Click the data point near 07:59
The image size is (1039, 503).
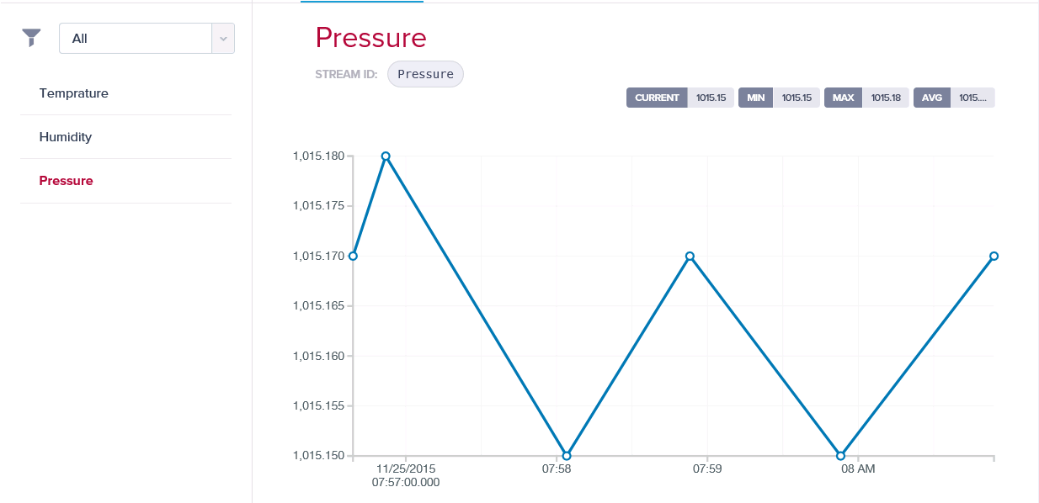pos(690,256)
